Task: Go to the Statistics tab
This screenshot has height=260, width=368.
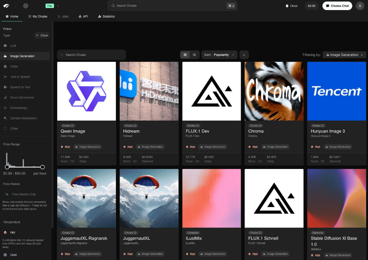Action: click(x=106, y=16)
